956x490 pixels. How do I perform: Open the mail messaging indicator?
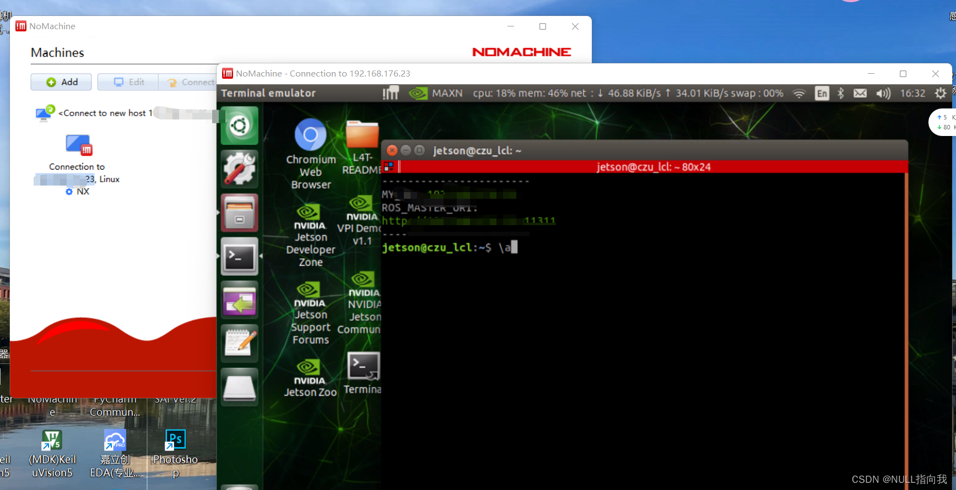(x=860, y=94)
